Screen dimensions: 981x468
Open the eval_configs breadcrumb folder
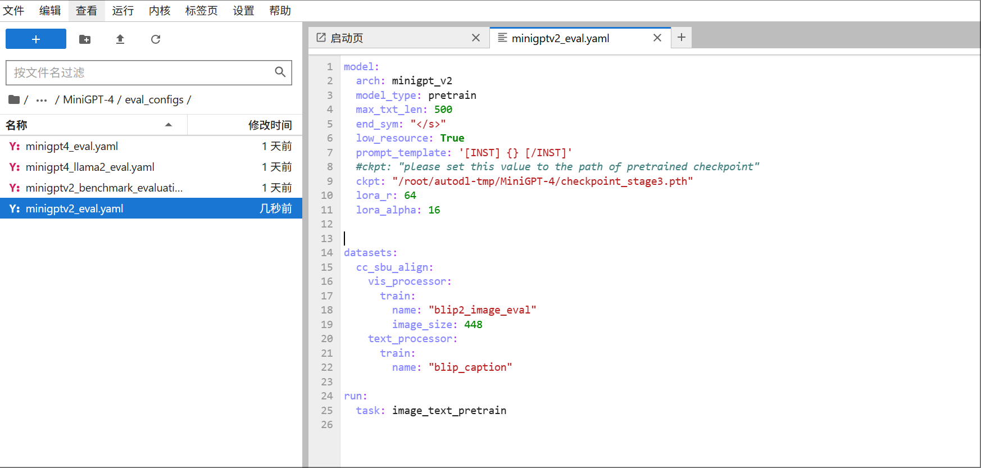[154, 99]
